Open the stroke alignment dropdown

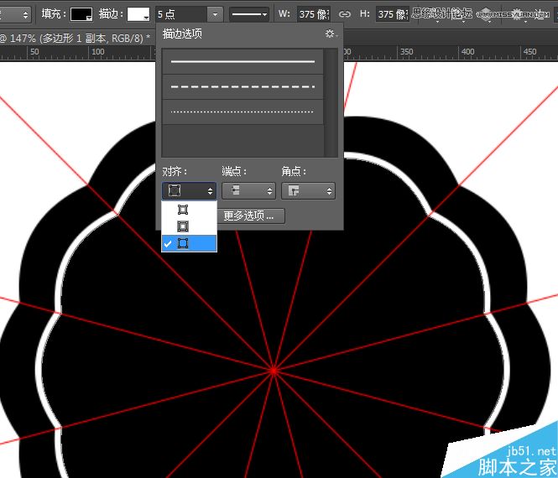coord(189,190)
